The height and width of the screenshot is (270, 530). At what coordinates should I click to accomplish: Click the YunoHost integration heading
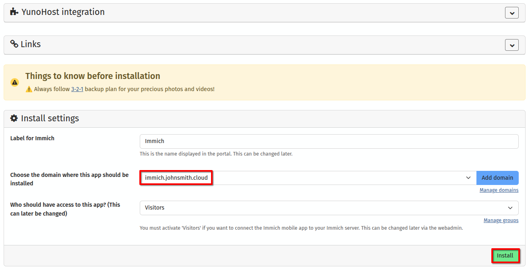point(63,12)
